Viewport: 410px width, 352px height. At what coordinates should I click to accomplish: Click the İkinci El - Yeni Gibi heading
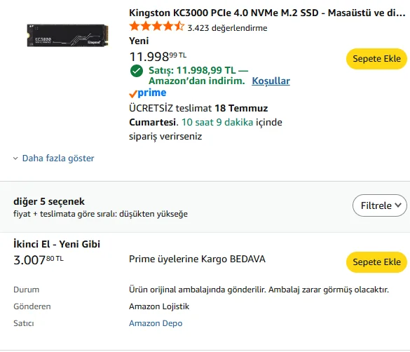[x=57, y=244]
